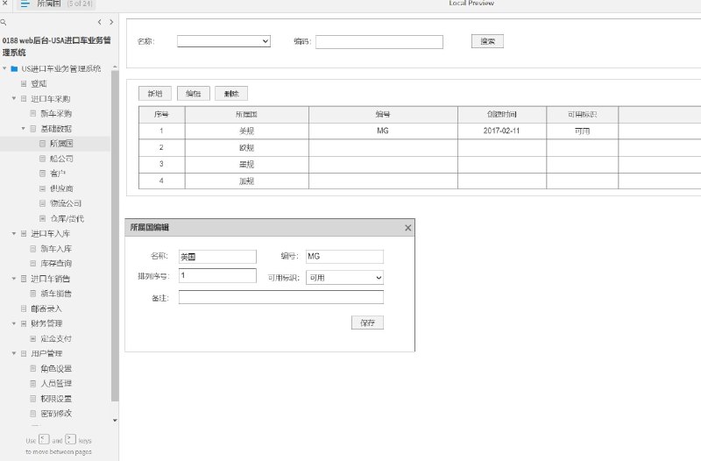Screen dimensions: 701x461
Task: Click the 所属国 column header
Action: [246, 115]
